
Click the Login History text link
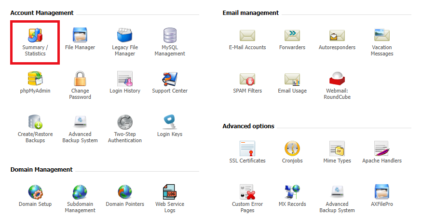[x=125, y=91]
